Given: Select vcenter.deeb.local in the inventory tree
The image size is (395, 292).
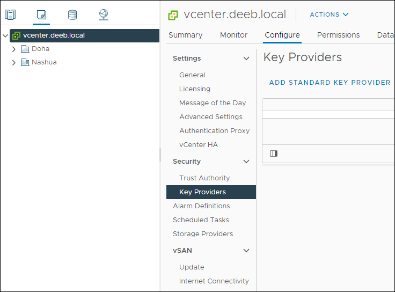Looking at the screenshot, I should [85, 35].
